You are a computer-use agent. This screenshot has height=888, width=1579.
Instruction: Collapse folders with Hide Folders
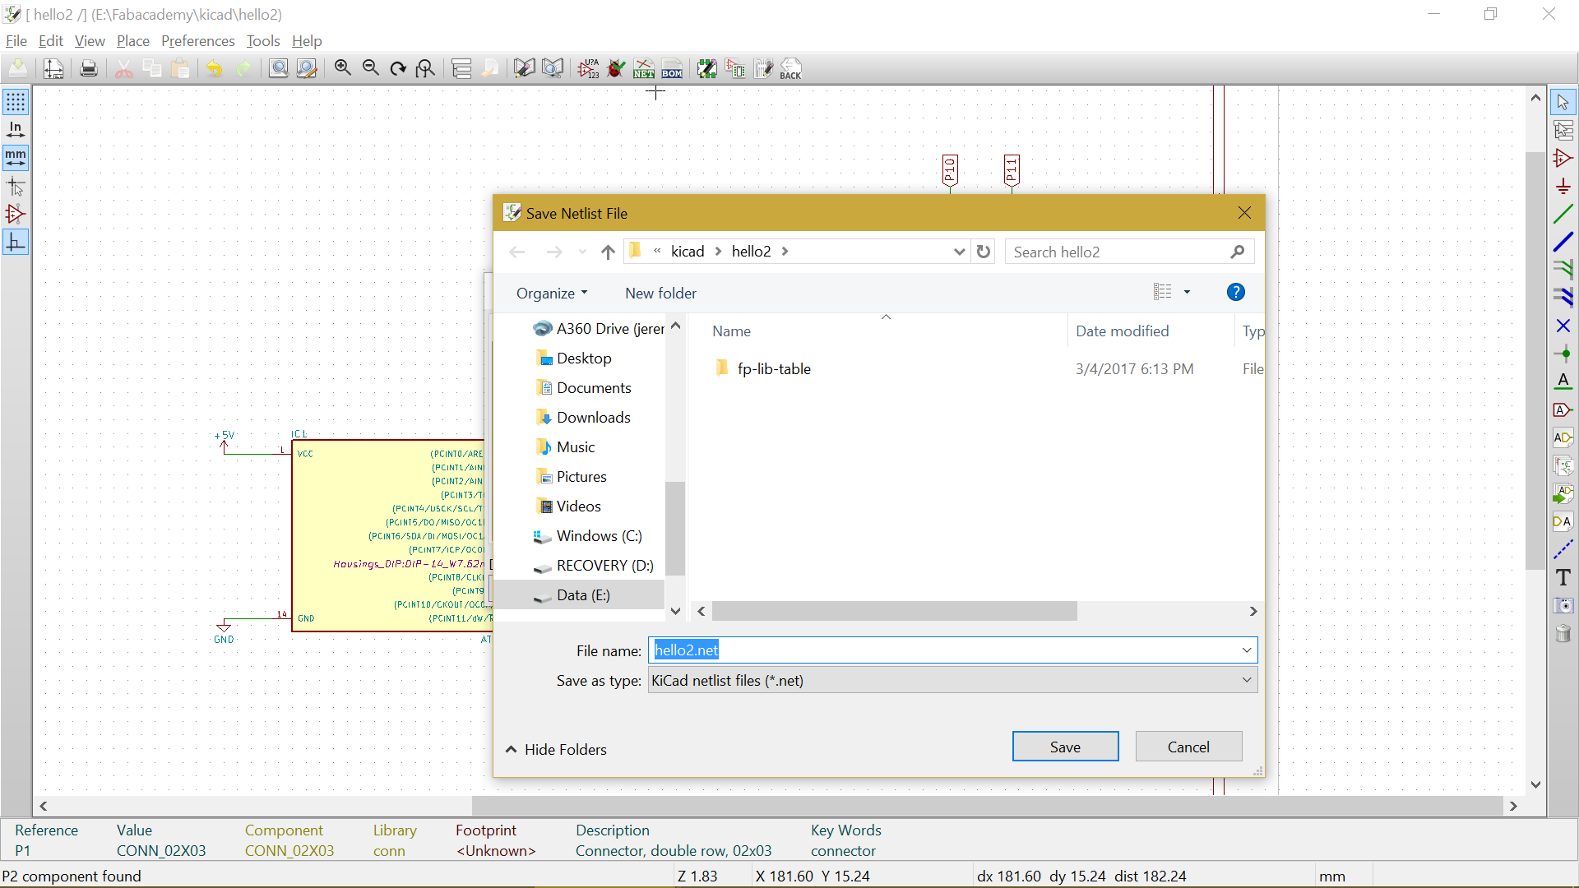(x=556, y=749)
